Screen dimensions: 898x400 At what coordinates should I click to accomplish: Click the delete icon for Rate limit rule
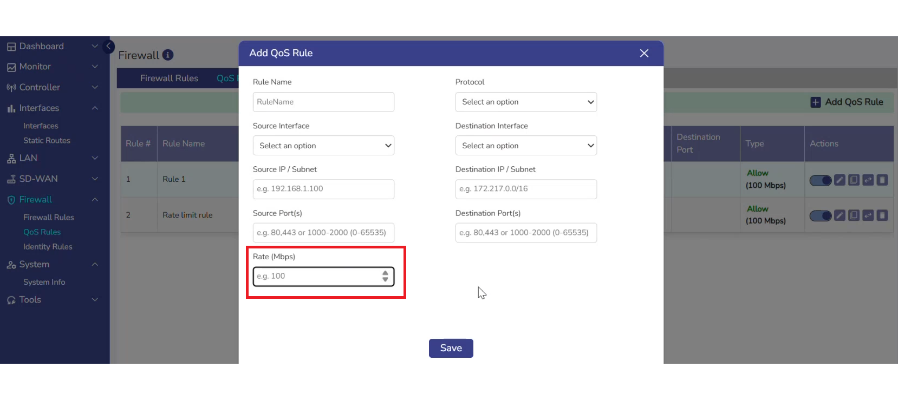882,215
